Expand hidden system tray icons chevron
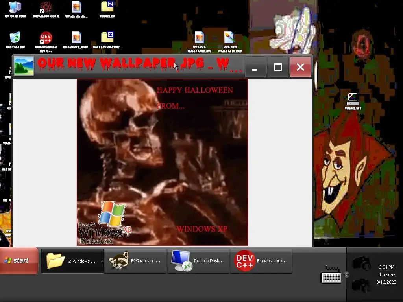The image size is (403, 302). (x=346, y=275)
